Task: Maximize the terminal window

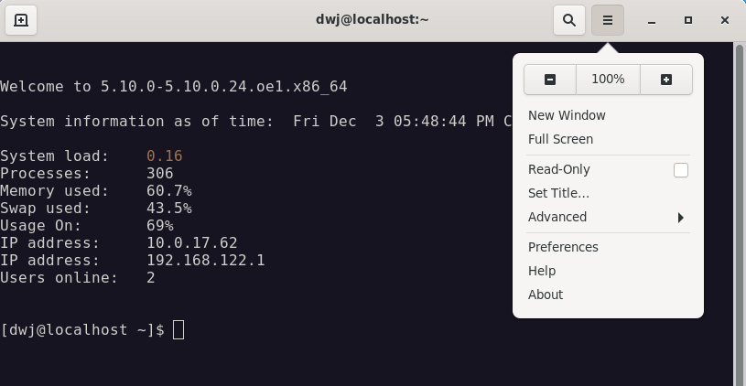Action: (x=688, y=20)
